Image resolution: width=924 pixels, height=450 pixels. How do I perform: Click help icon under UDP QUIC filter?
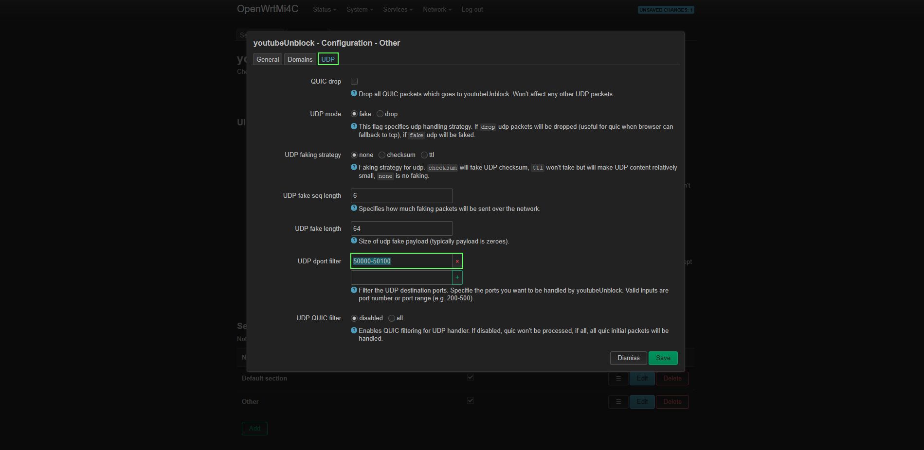coord(354,330)
